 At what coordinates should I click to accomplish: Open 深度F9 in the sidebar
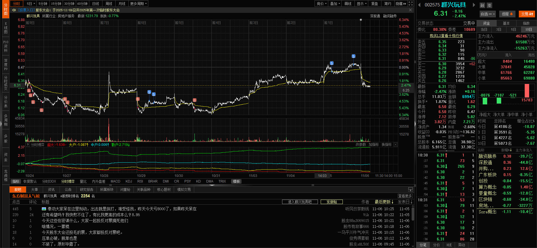(6, 65)
